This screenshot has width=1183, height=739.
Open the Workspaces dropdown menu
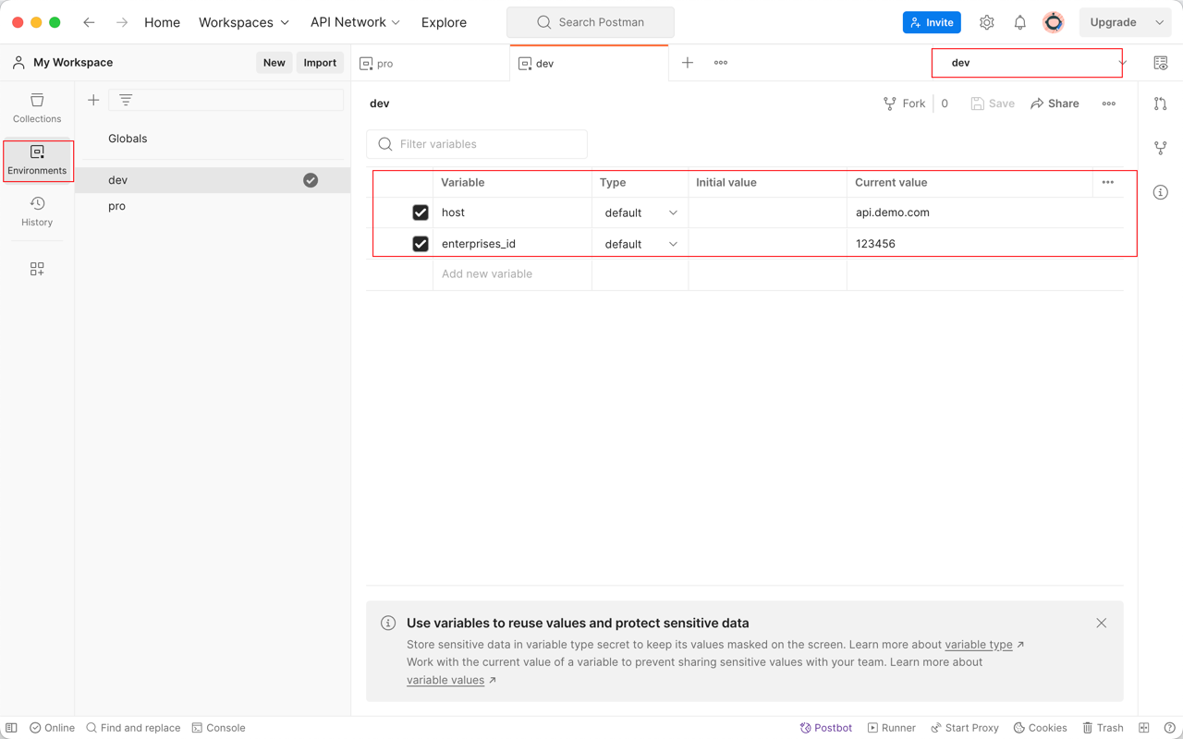244,22
